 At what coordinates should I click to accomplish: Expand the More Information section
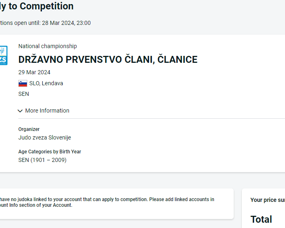(x=47, y=111)
